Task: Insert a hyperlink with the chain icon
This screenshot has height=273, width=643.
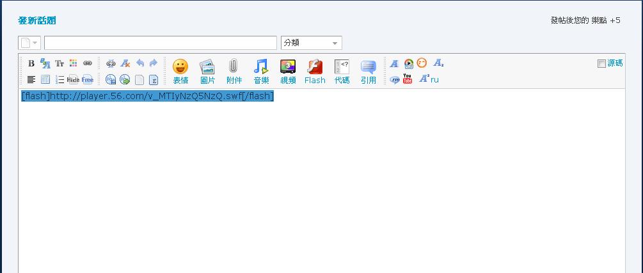Action: tap(88, 63)
